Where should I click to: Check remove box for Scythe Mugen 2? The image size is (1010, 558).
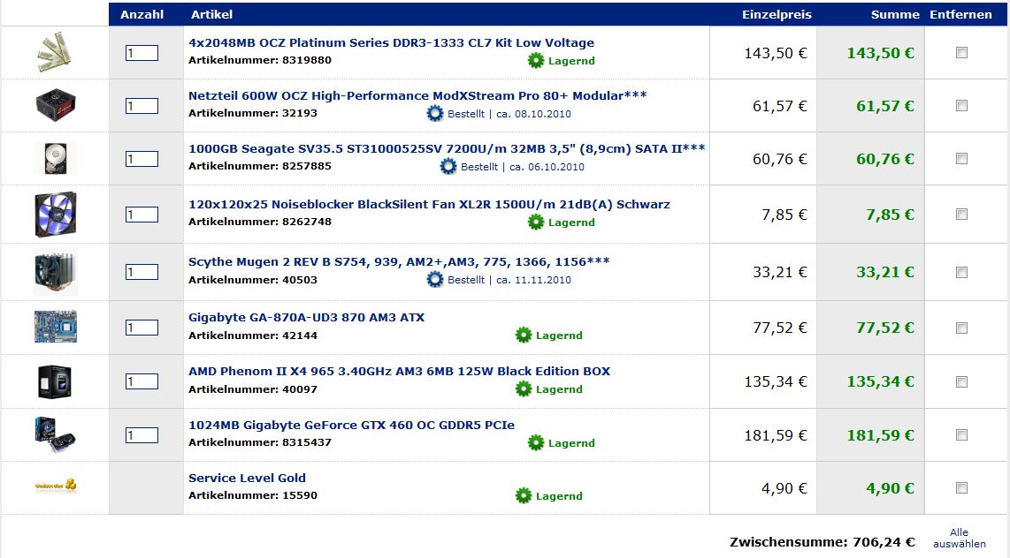coord(961,273)
